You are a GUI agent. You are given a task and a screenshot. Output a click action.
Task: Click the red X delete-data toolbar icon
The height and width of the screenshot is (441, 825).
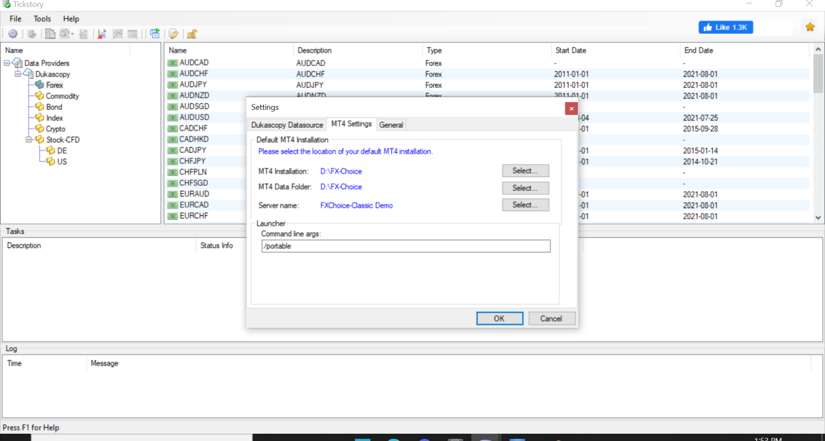tap(101, 34)
